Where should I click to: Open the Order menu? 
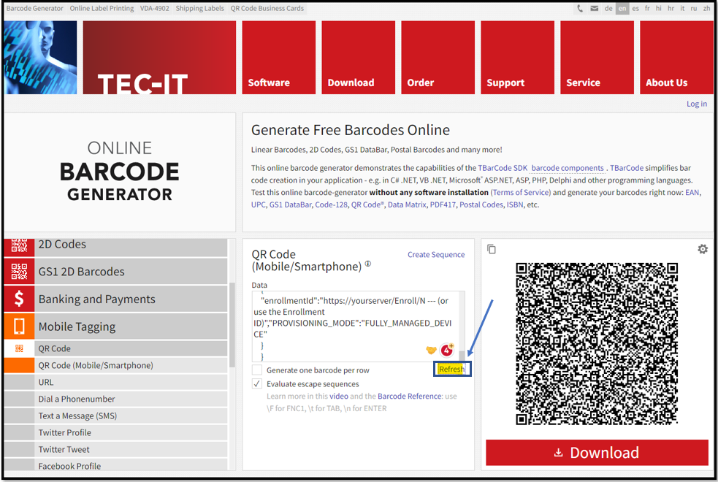click(x=438, y=58)
